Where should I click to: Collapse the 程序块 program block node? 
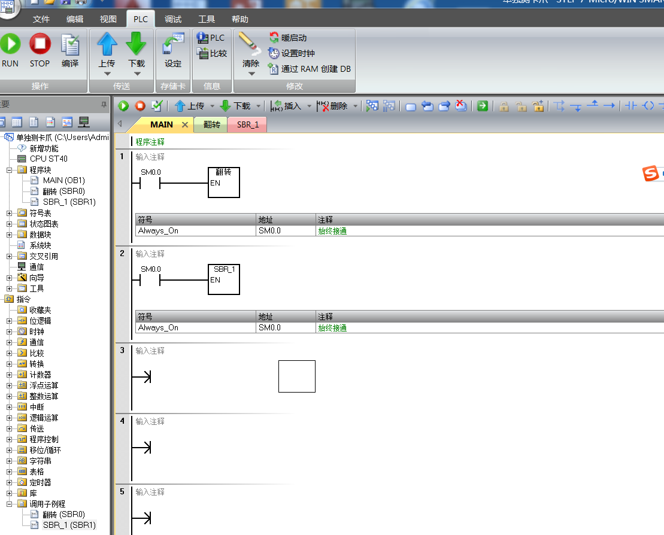tap(10, 170)
